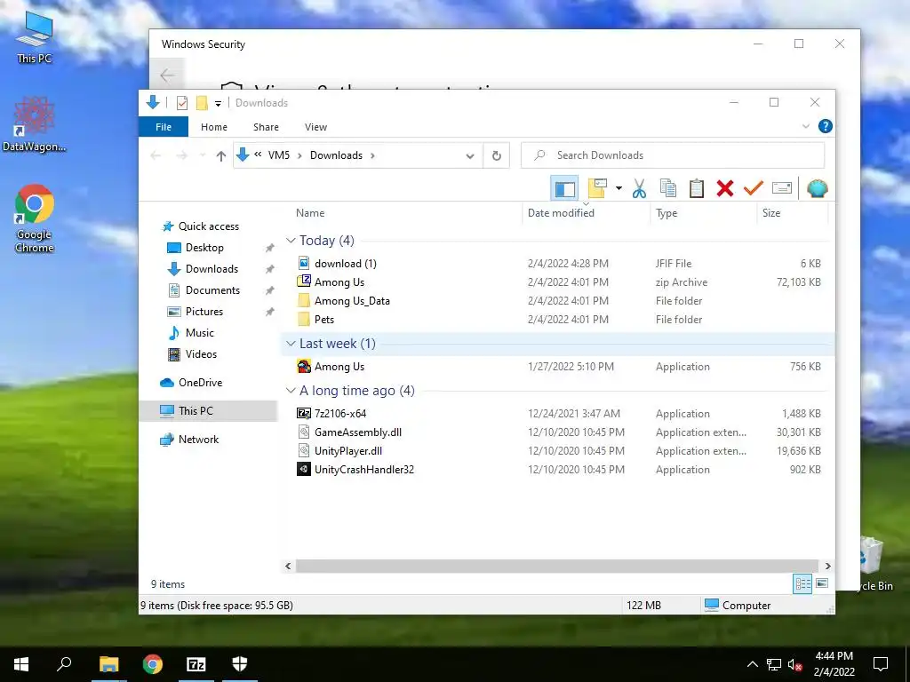Open the dropdown arrow next to folder options icon
The image size is (910, 682).
click(x=619, y=188)
